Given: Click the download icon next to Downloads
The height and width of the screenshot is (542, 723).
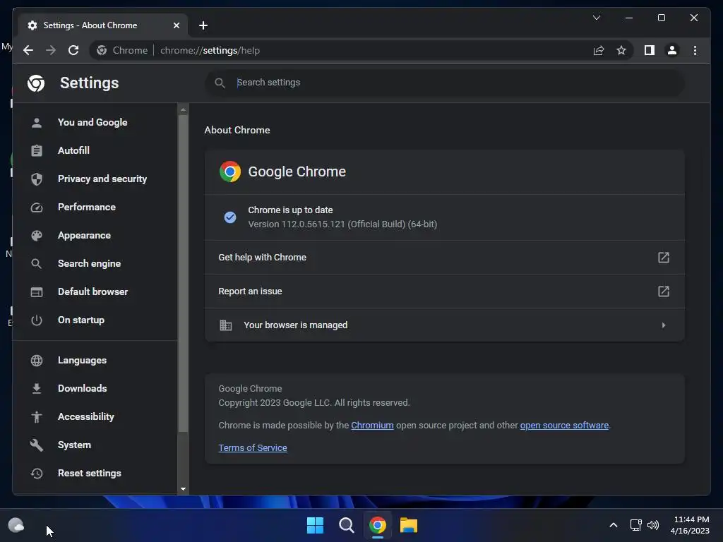Looking at the screenshot, I should pyautogui.click(x=37, y=389).
